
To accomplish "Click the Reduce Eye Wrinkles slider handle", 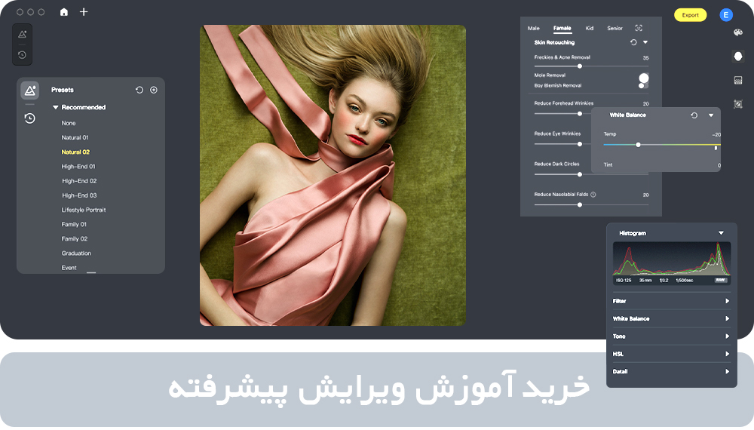I will coord(580,144).
